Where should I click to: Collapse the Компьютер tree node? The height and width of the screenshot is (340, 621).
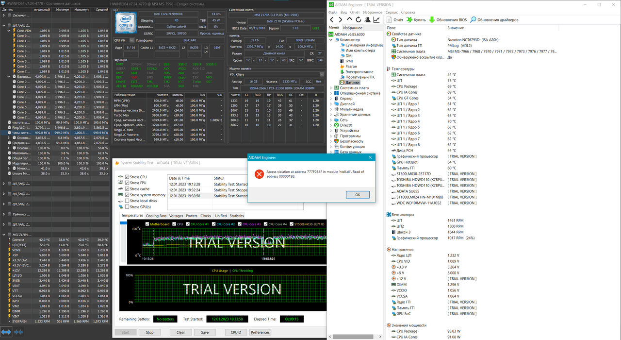tap(331, 39)
